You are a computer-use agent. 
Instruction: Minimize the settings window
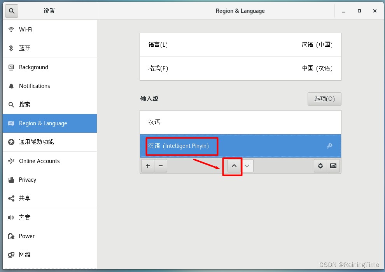(x=344, y=11)
